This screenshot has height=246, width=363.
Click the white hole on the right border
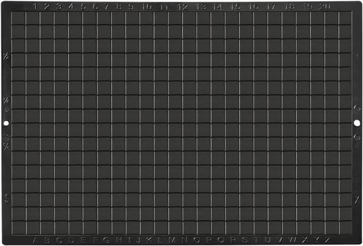357,123
